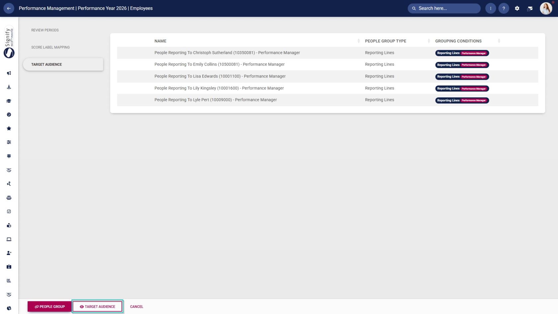
Task: Click the People Group button
Action: [49, 307]
